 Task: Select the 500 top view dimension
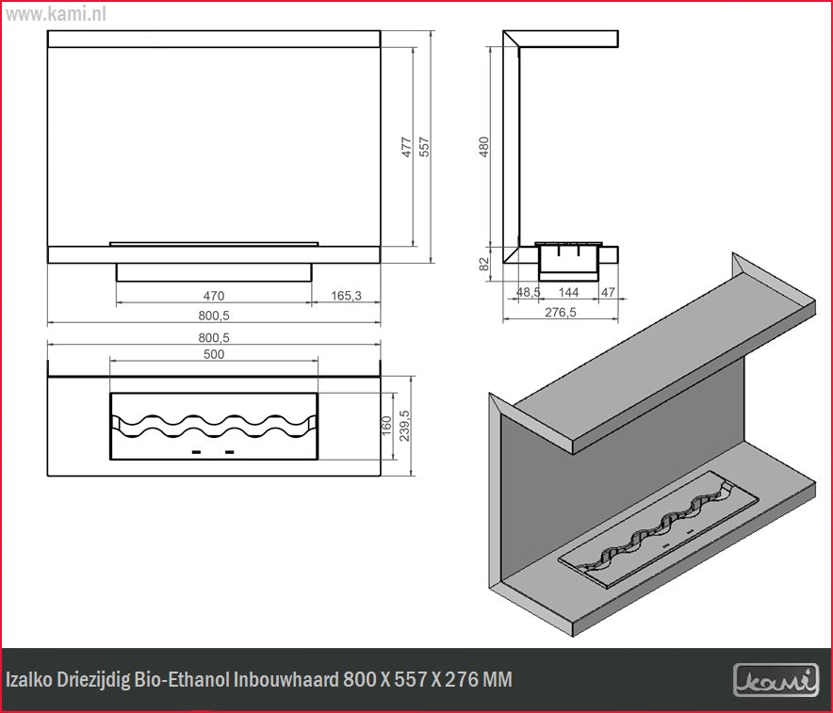click(x=214, y=354)
